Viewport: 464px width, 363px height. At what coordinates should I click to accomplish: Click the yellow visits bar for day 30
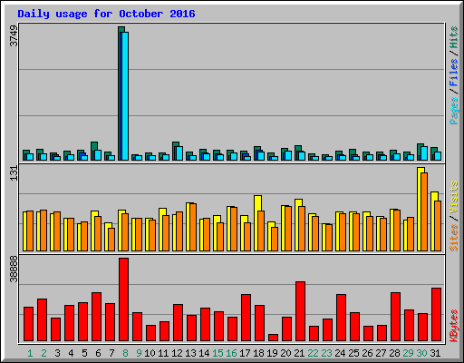[419, 209]
